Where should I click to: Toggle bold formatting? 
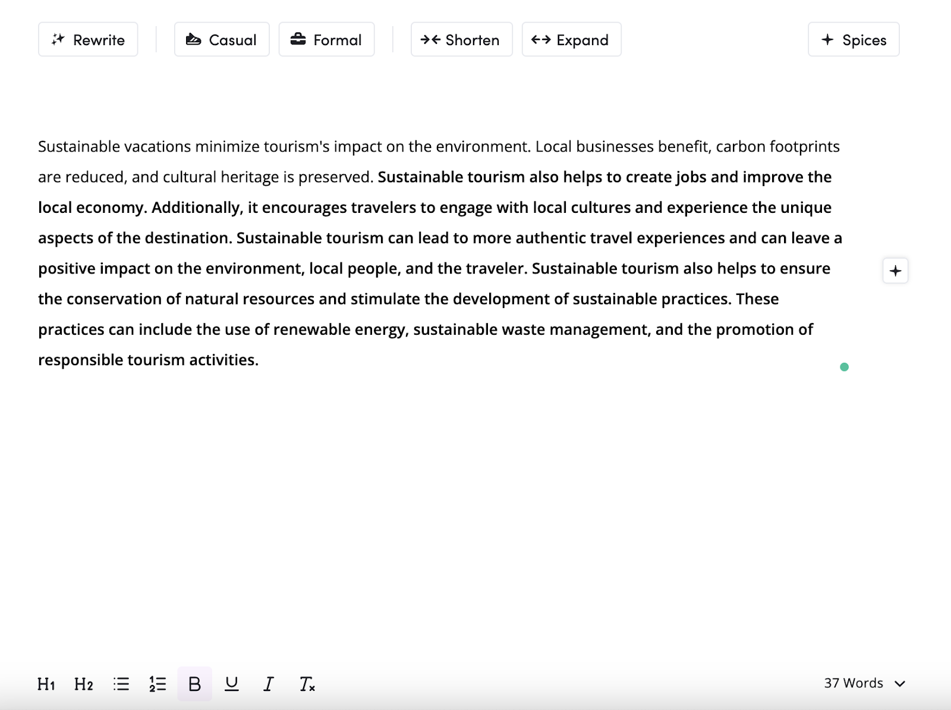(194, 684)
